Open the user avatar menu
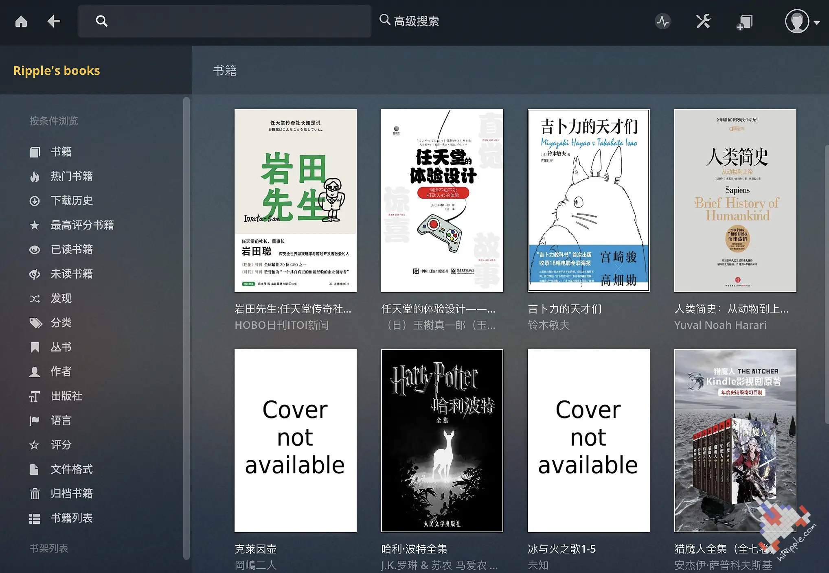The image size is (829, 573). click(801, 21)
